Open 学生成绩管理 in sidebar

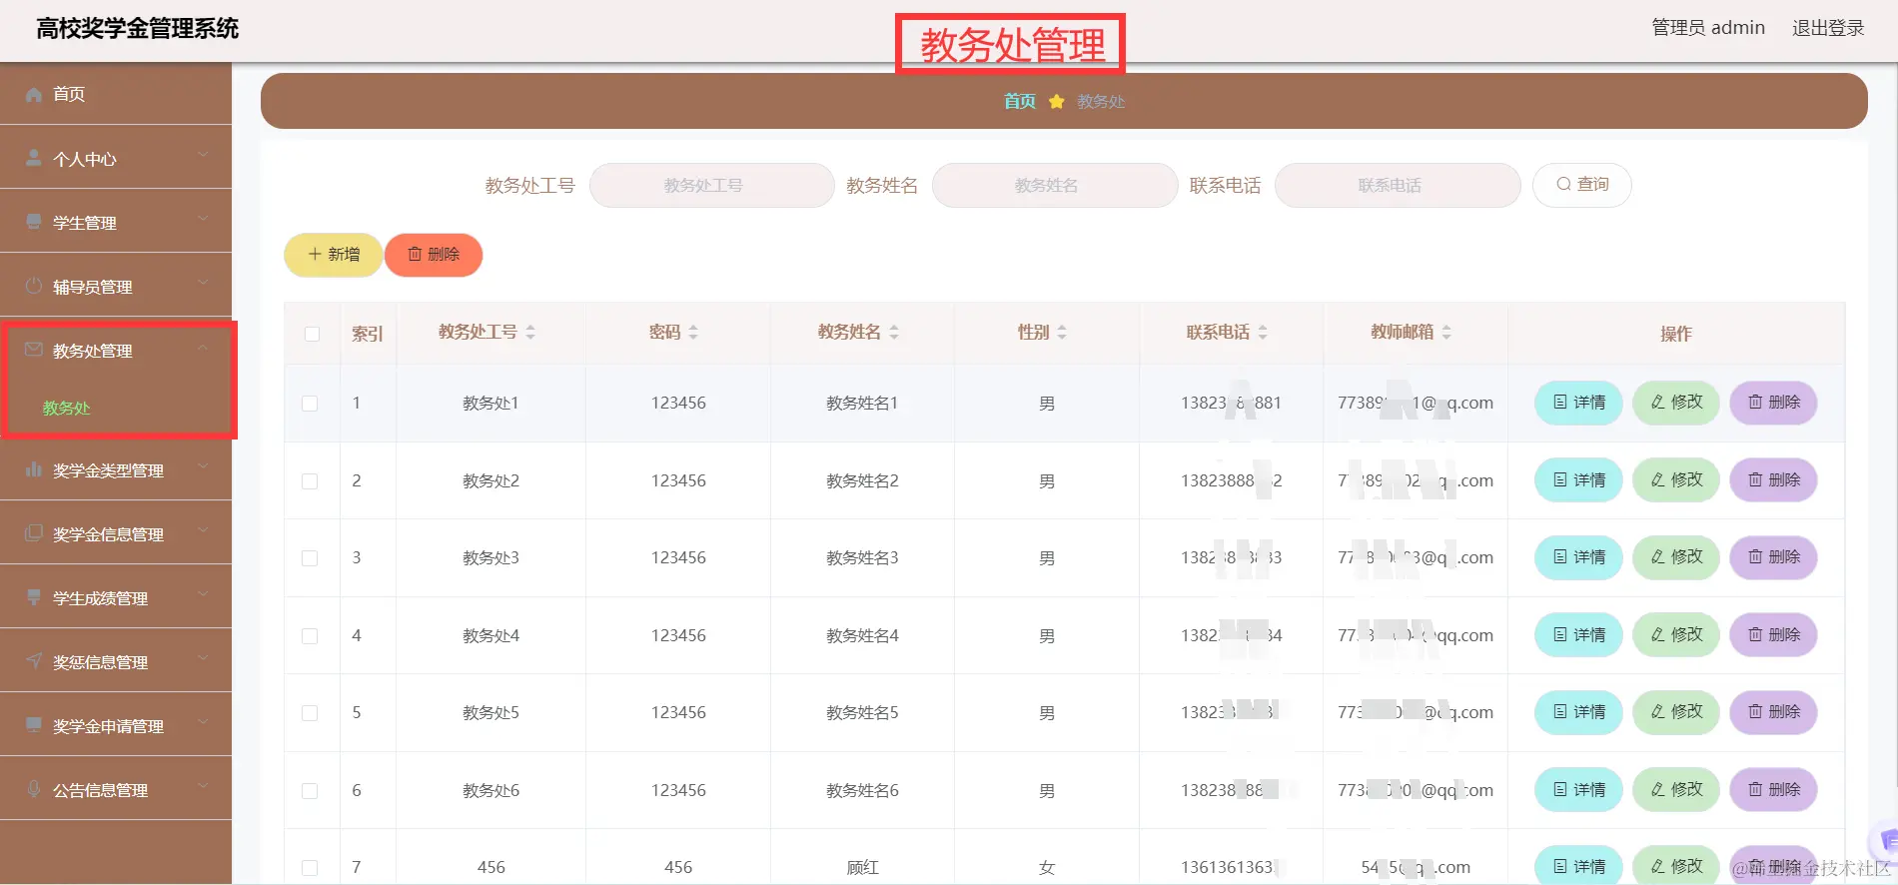click(x=116, y=597)
